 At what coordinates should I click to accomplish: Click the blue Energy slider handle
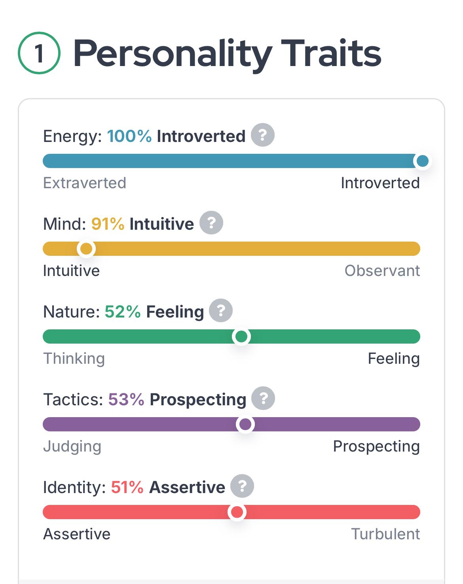pos(422,161)
